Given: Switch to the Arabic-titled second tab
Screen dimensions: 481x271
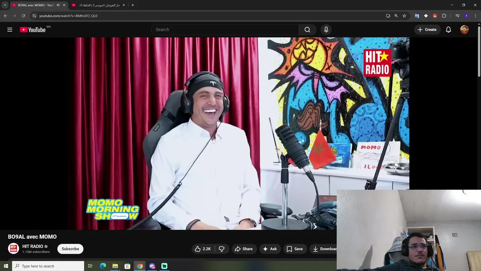Looking at the screenshot, I should coord(99,5).
